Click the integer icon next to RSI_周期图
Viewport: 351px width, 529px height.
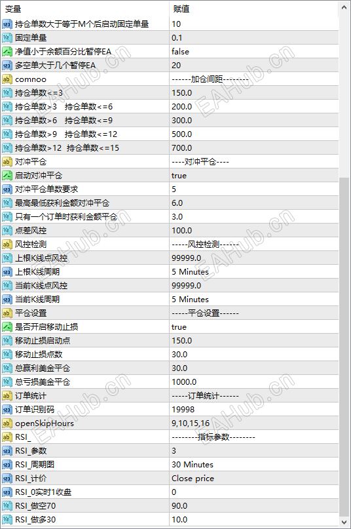(x=7, y=465)
